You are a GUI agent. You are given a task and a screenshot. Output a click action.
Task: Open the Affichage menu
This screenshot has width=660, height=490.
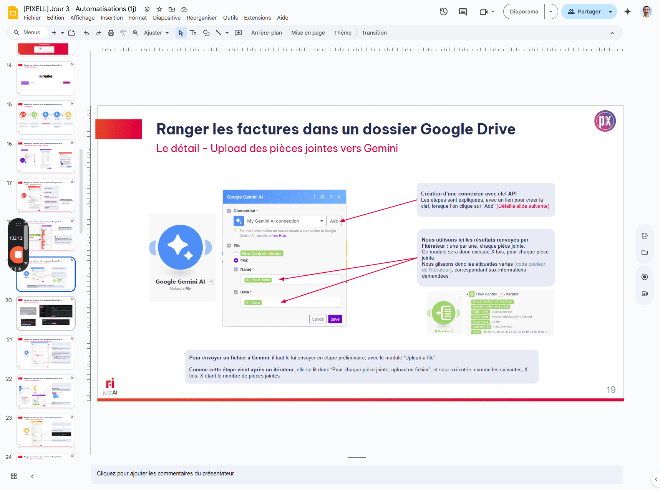pos(83,18)
